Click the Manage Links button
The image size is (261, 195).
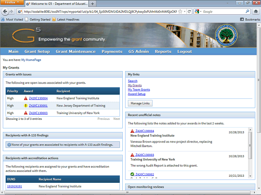140,103
